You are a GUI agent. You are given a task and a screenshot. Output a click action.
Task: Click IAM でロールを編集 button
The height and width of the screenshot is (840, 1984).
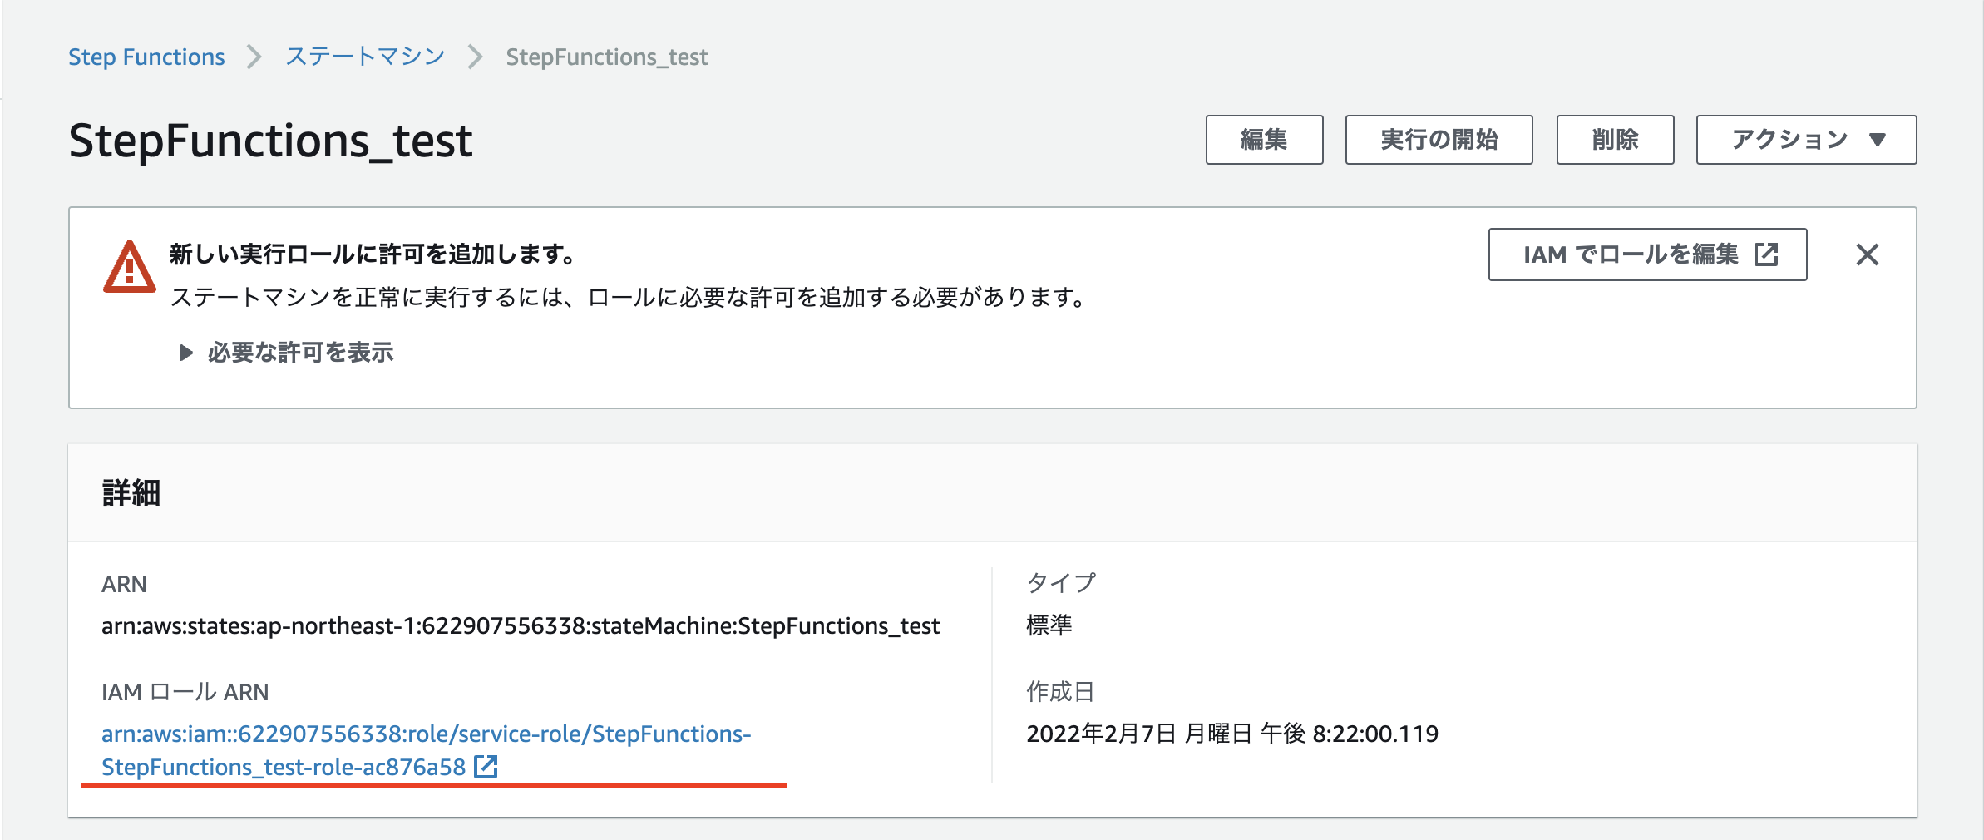1647,254
